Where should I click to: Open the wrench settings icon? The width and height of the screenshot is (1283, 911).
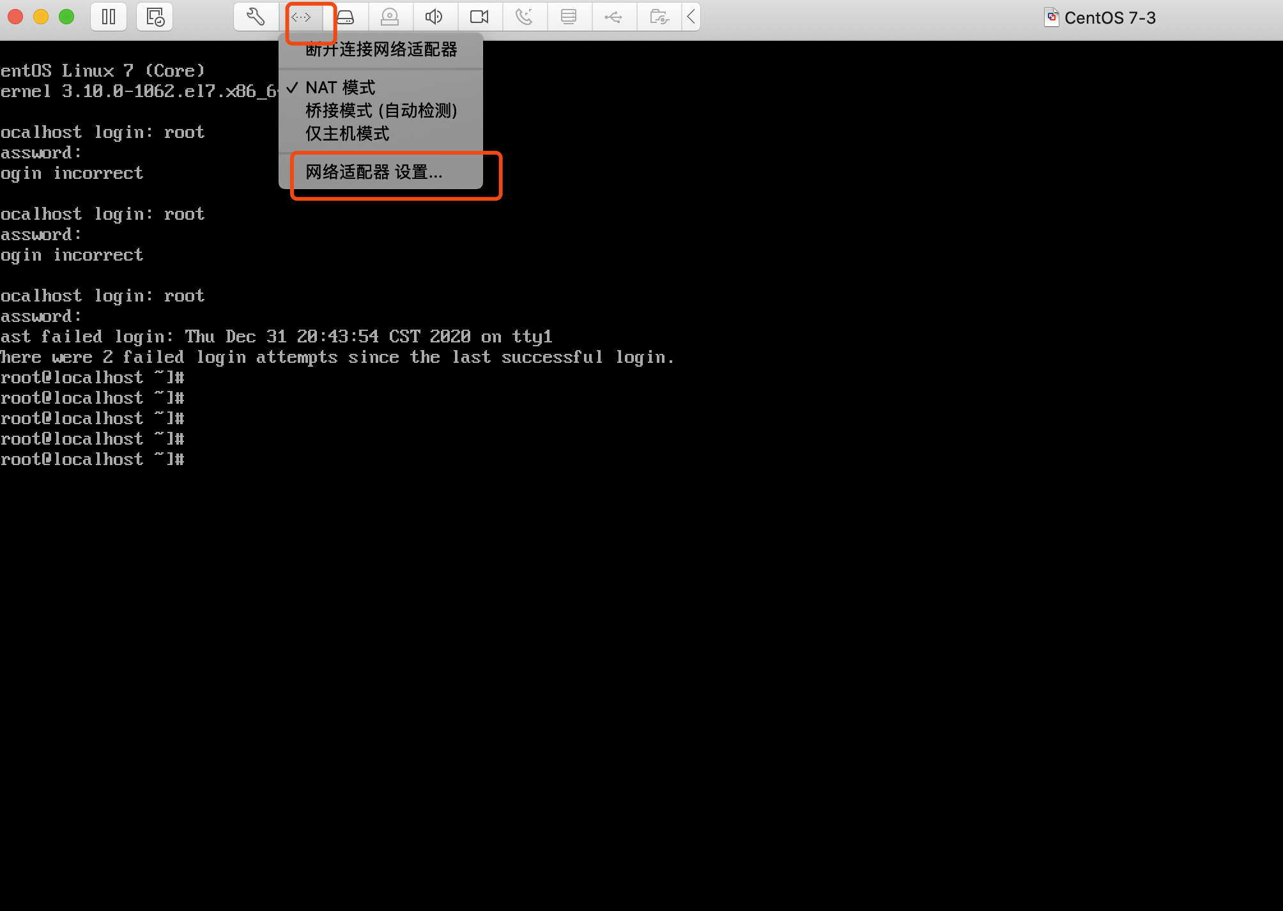pos(256,17)
